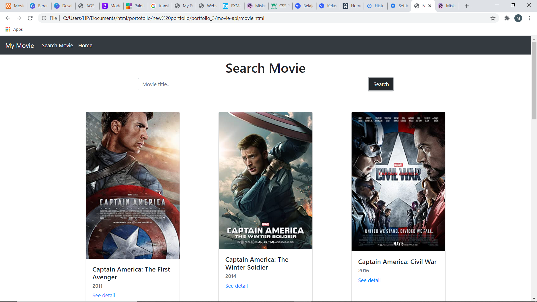
Task: Click the Search Movie nav link
Action: click(x=57, y=46)
